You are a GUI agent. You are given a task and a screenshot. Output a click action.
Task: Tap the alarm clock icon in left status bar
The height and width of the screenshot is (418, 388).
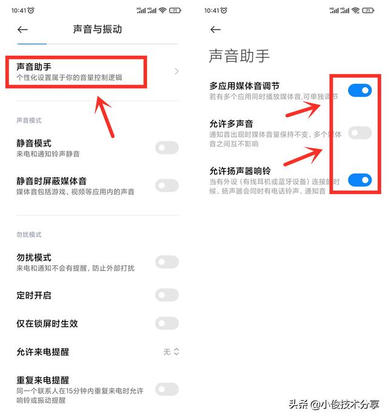pyautogui.click(x=31, y=10)
